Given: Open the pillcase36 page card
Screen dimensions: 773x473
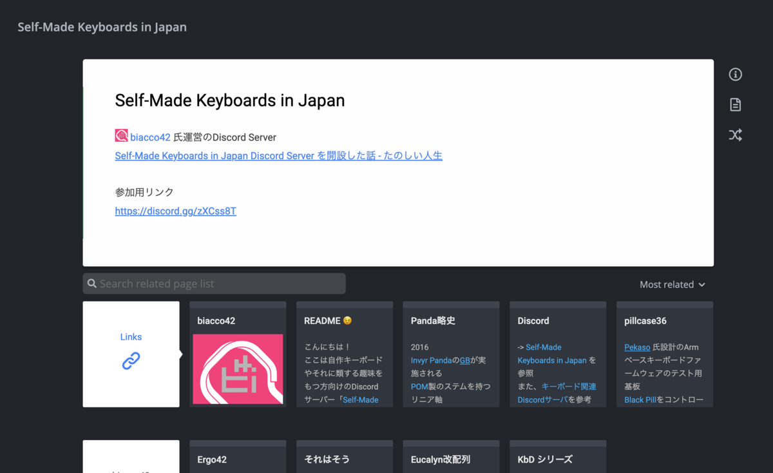Looking at the screenshot, I should 665,354.
